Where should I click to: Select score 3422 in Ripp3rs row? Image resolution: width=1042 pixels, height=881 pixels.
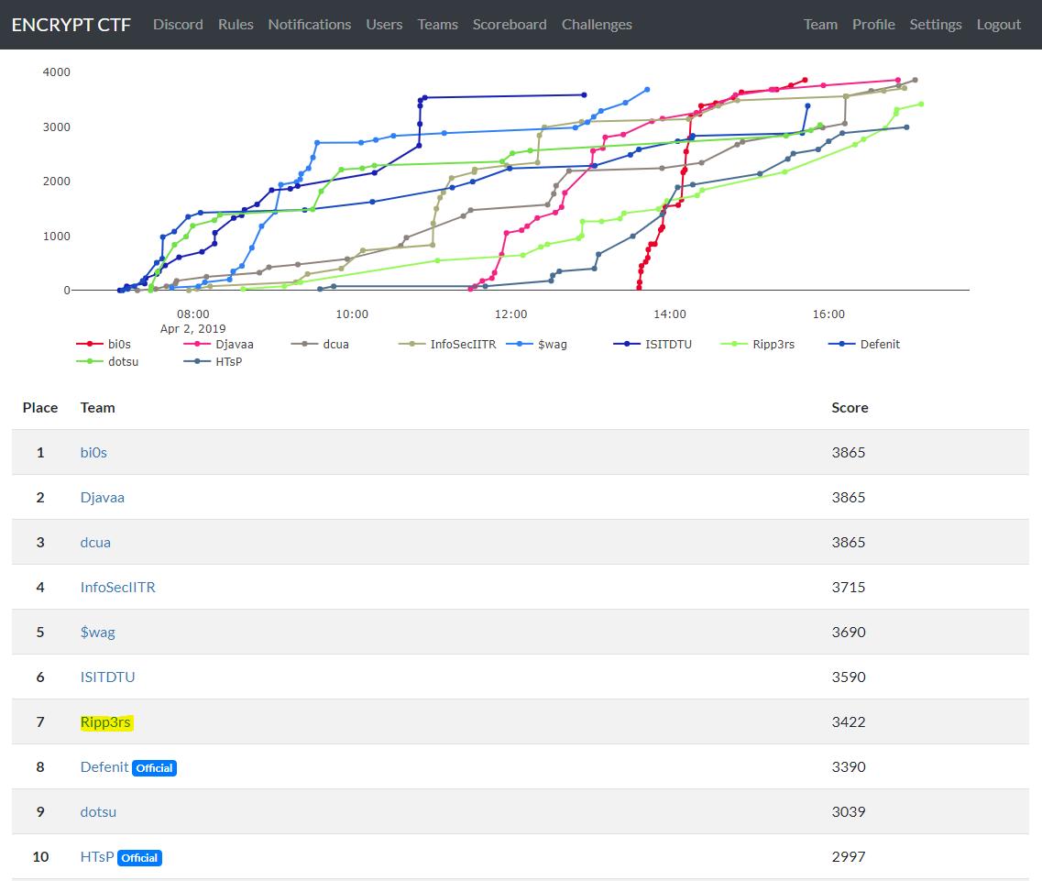coord(849,722)
